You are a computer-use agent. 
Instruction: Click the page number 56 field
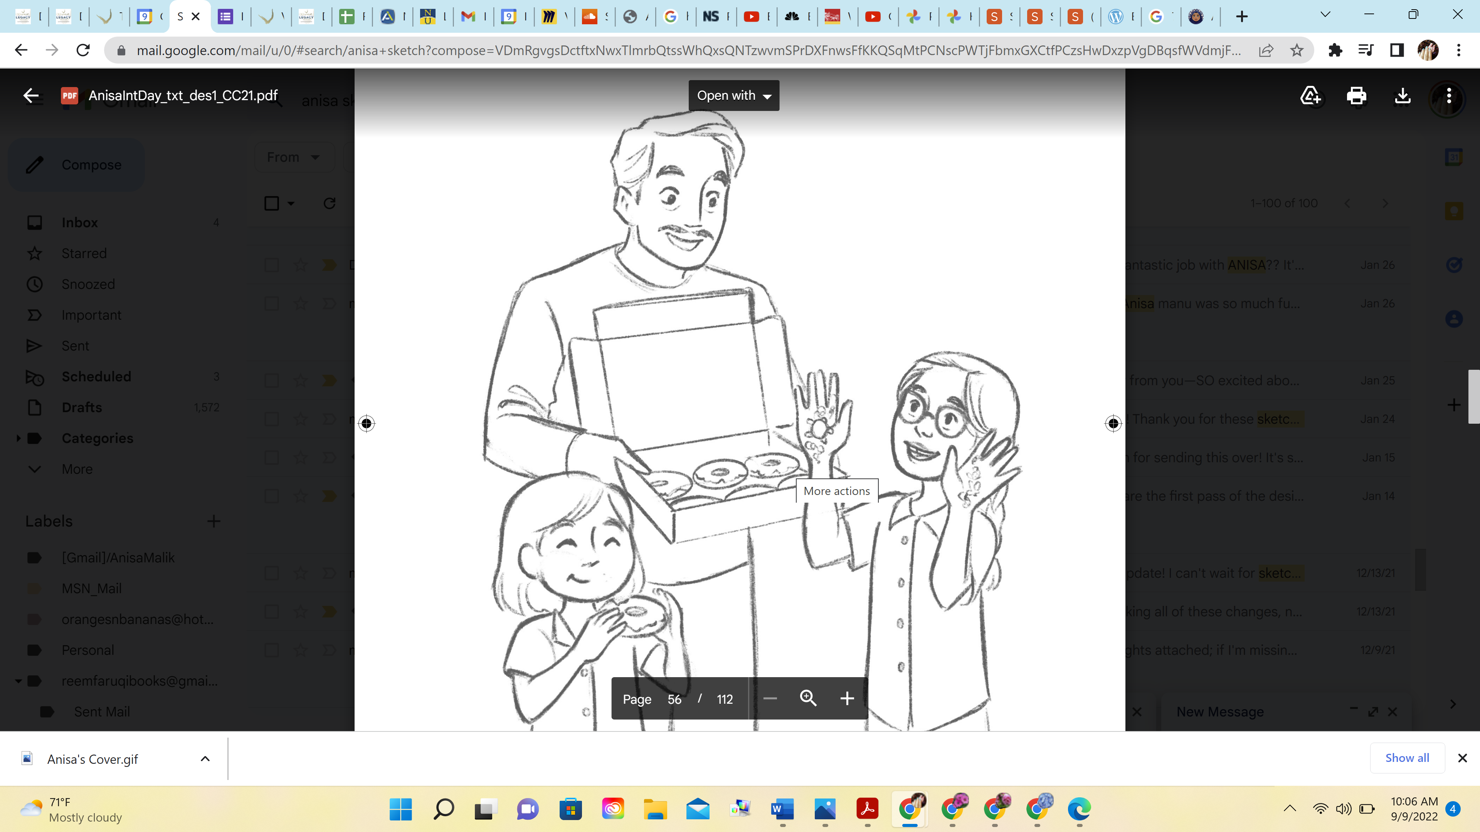point(674,699)
